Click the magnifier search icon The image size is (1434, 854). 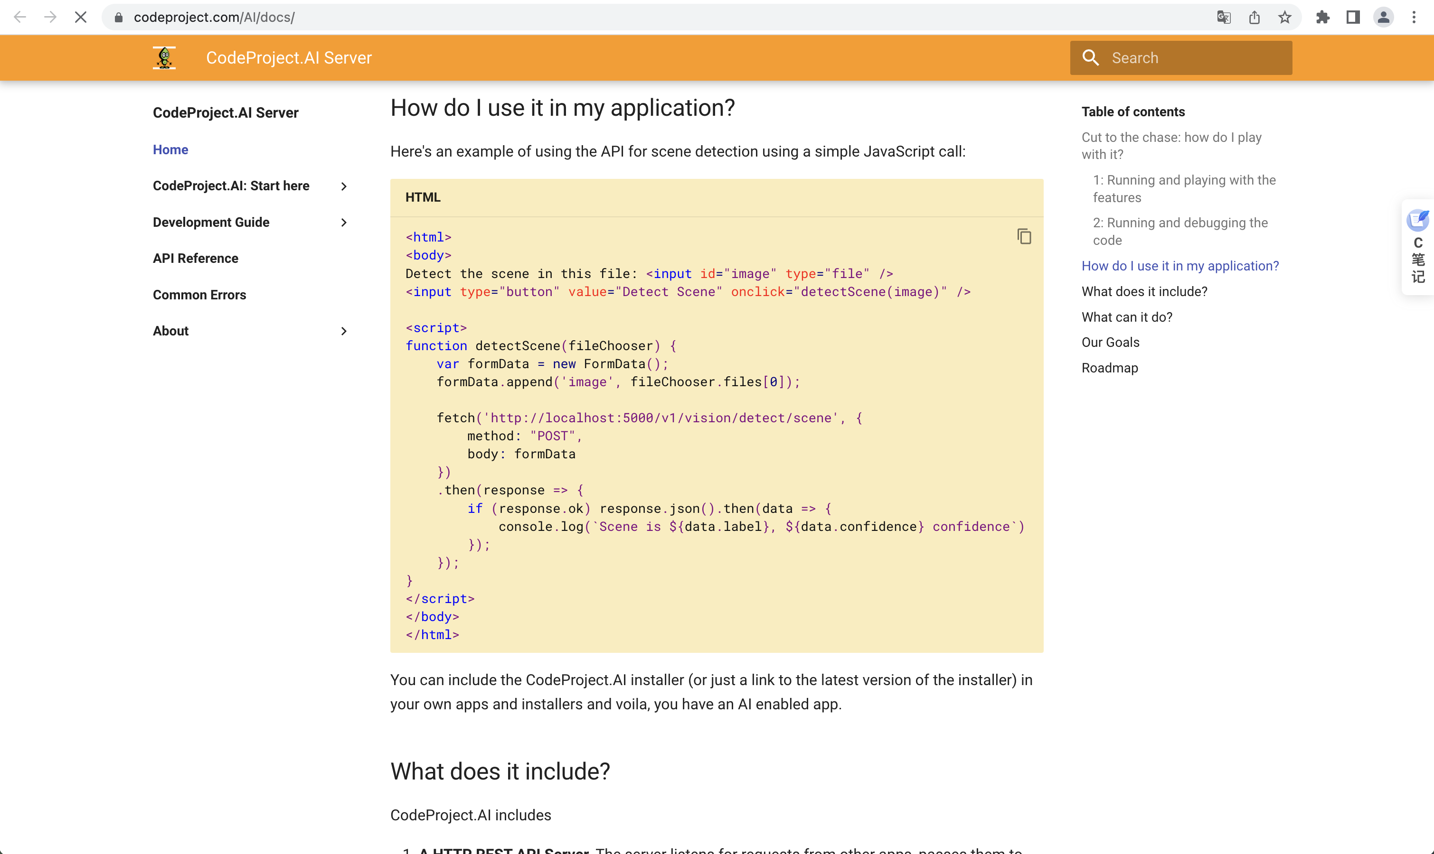pyautogui.click(x=1090, y=57)
